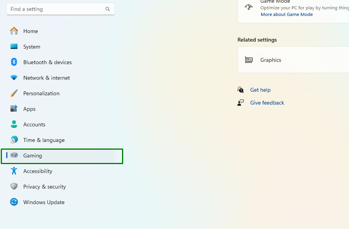Focus the Find a setting search box
The height and width of the screenshot is (229, 349).
[x=61, y=9]
